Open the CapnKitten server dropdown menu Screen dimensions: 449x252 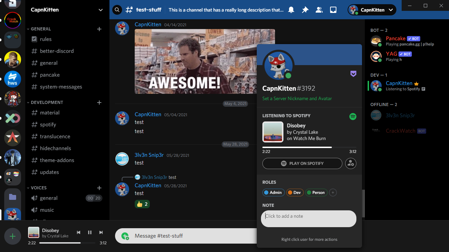(x=101, y=10)
